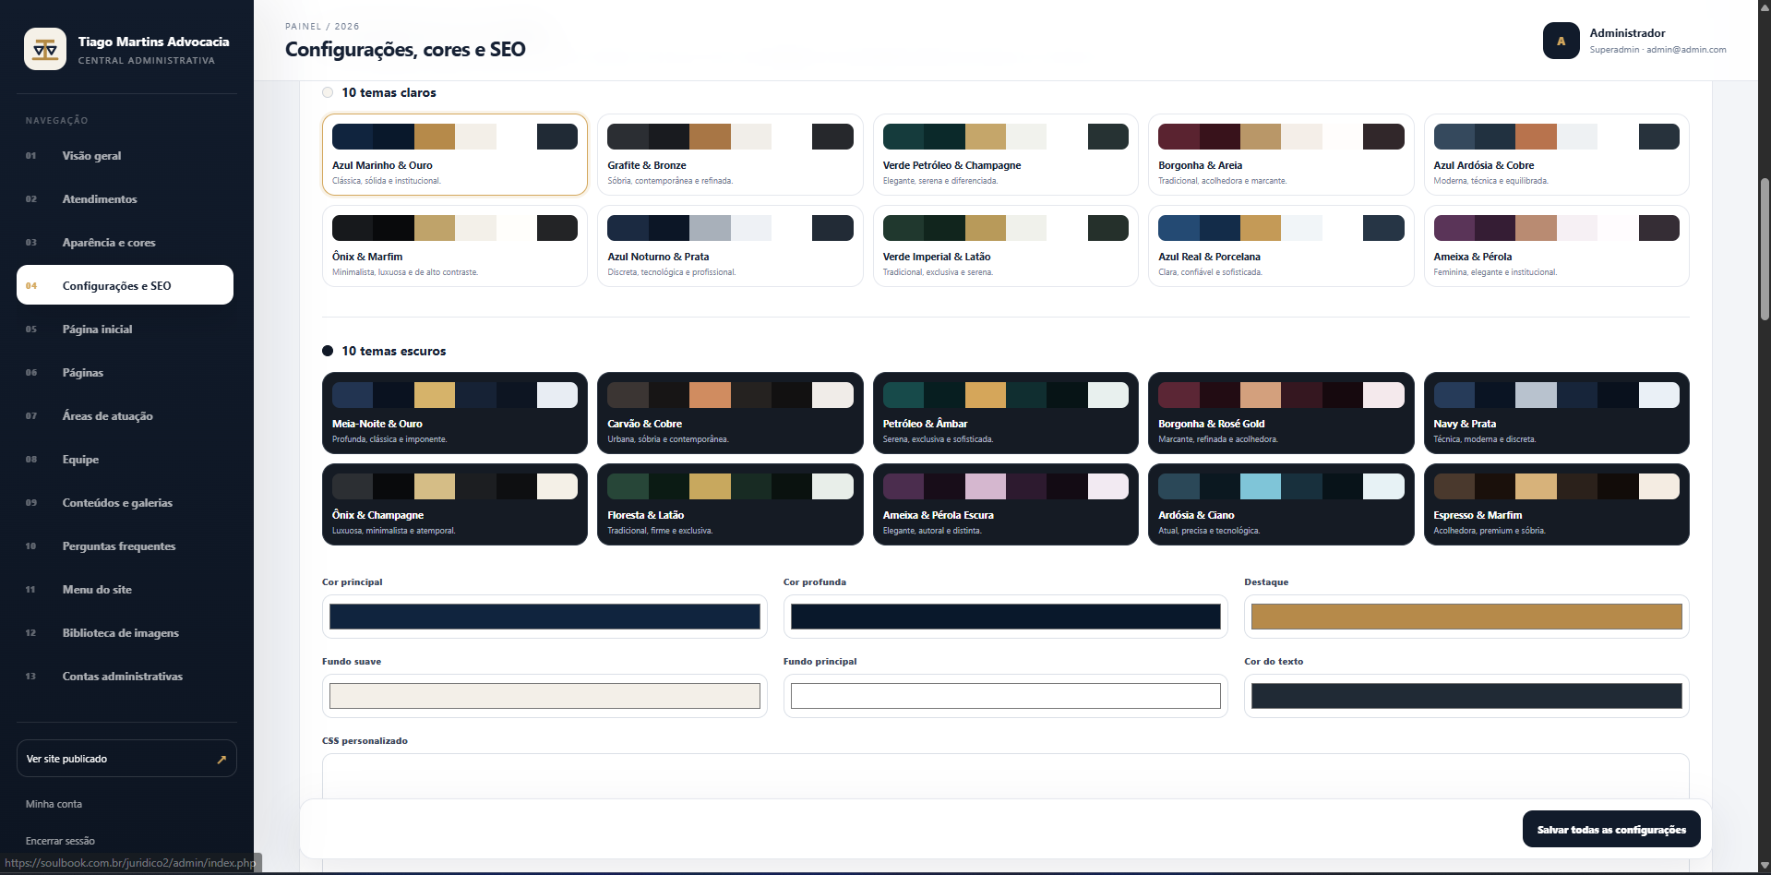Open the Fundo principal color picker
The height and width of the screenshot is (875, 1771).
pos(1005,696)
